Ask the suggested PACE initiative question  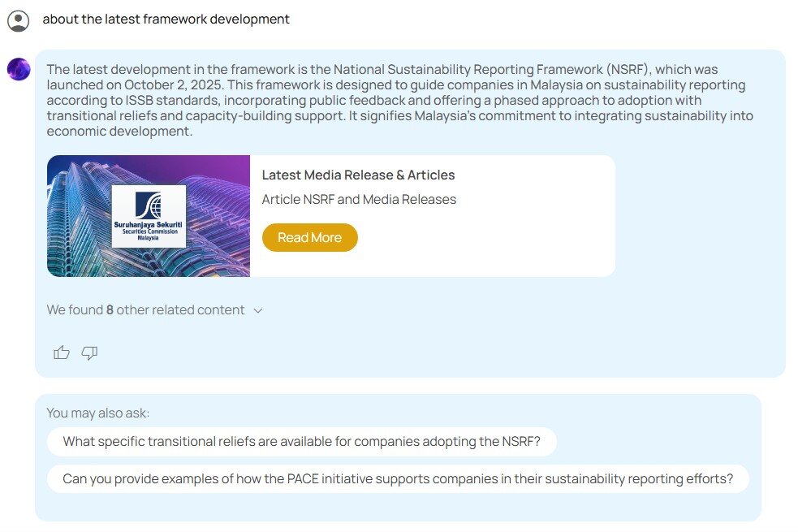pos(398,479)
